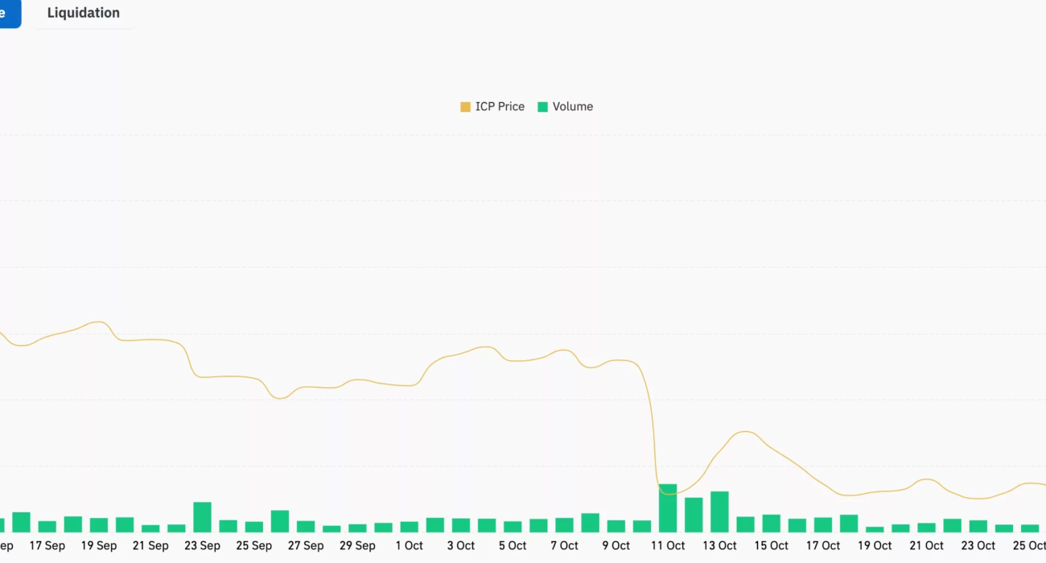This screenshot has width=1046, height=563.
Task: Select the volume bar for 17 Sep
Action: [x=47, y=527]
